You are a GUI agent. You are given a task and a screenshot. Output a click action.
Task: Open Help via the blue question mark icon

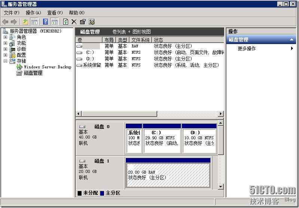coord(45,22)
